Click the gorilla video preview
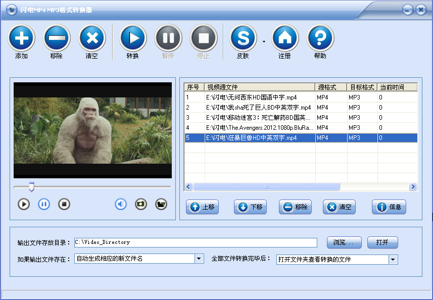The width and height of the screenshot is (433, 300). (92, 130)
